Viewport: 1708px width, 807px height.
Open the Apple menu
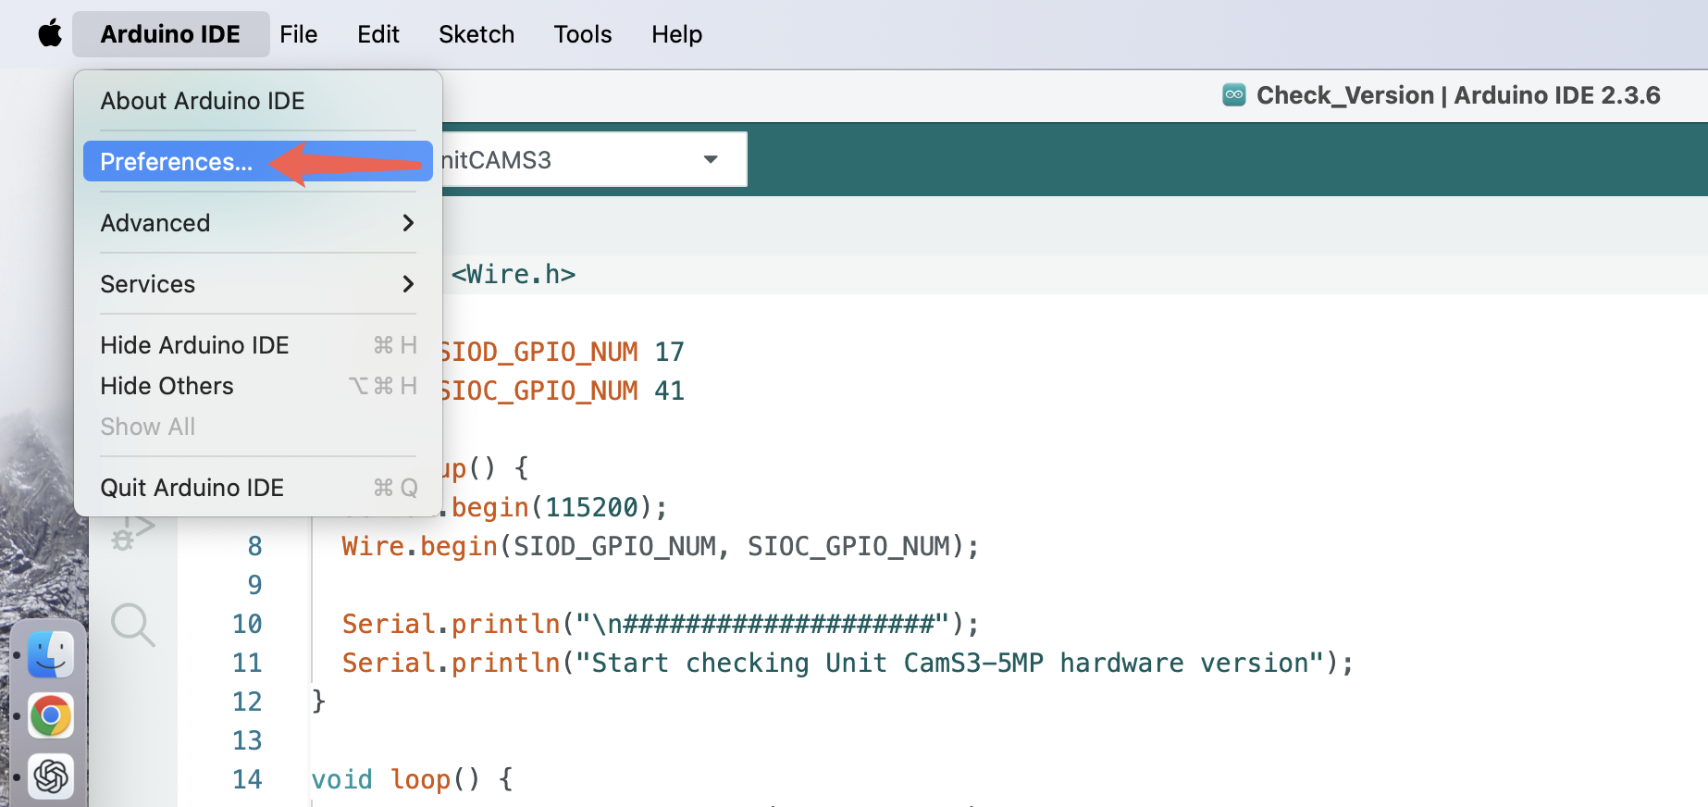tap(50, 34)
